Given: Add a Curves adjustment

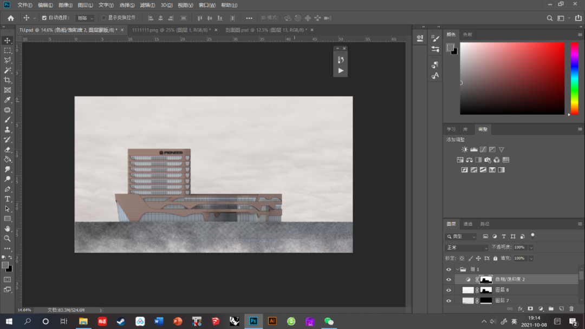Looking at the screenshot, I should pyautogui.click(x=483, y=149).
